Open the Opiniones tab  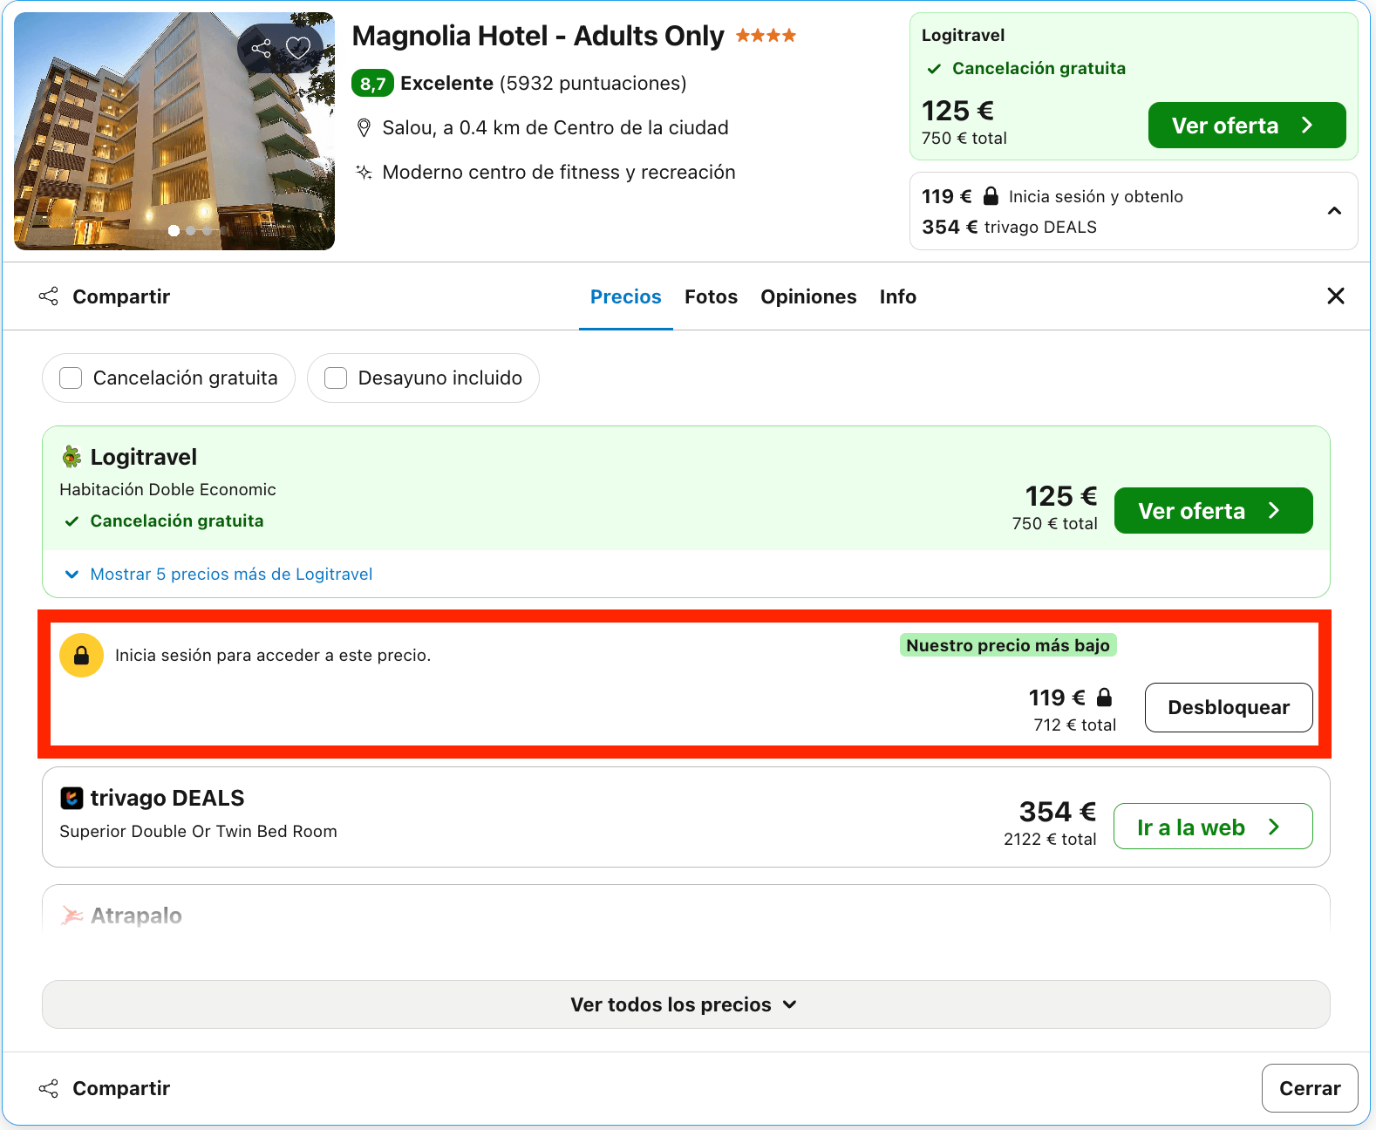tap(808, 296)
